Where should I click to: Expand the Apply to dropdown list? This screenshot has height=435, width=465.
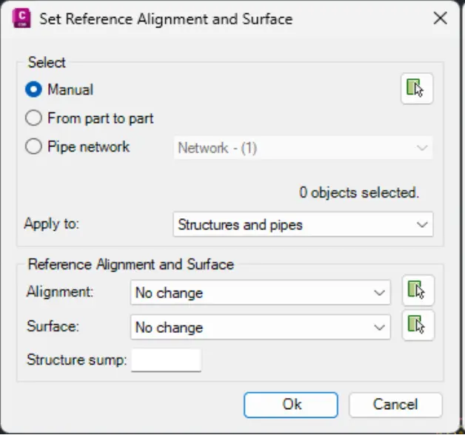pyautogui.click(x=303, y=224)
